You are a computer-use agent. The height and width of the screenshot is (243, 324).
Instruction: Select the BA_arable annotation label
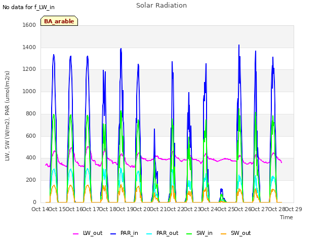59,21
